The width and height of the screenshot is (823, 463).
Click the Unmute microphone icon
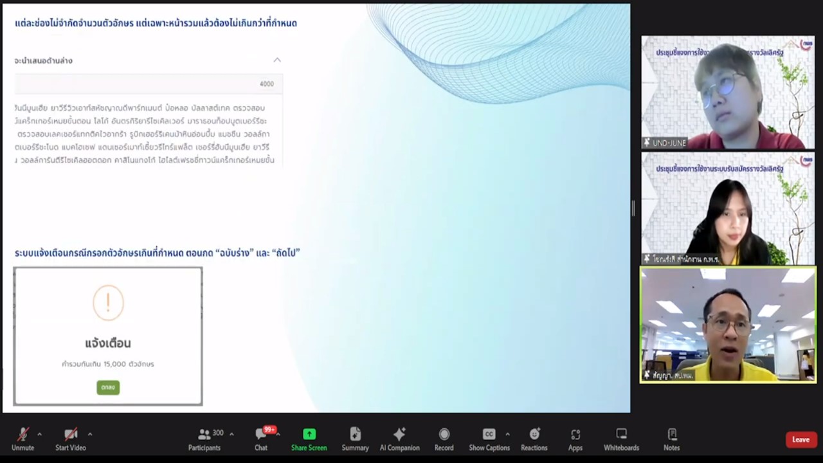coord(23,435)
